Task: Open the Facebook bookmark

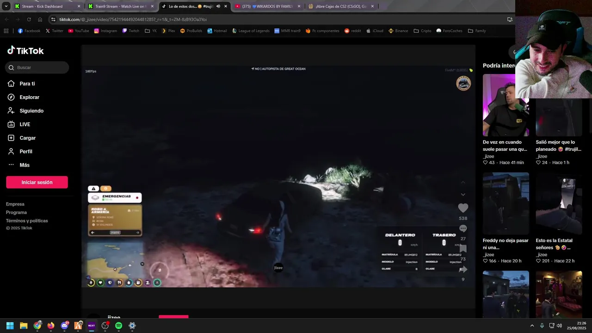Action: click(x=29, y=31)
